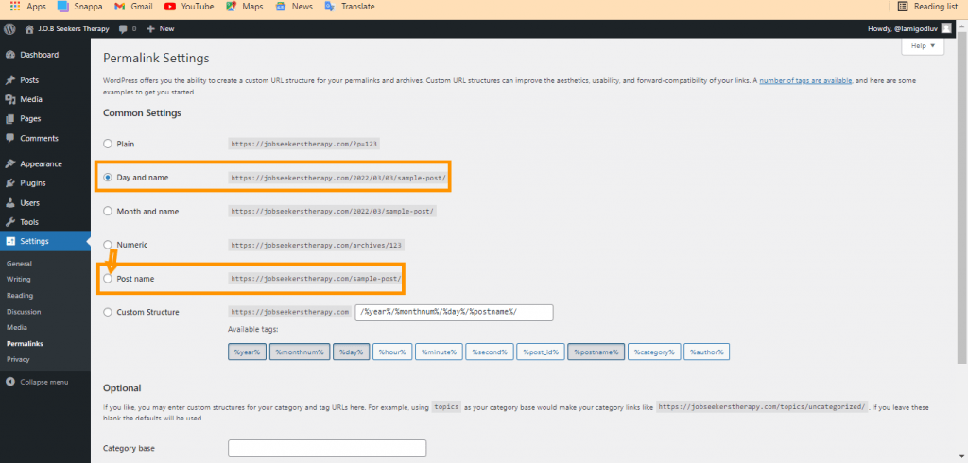
Task: Open the J.O.B Seekers Therapy site home icon
Action: (x=29, y=29)
